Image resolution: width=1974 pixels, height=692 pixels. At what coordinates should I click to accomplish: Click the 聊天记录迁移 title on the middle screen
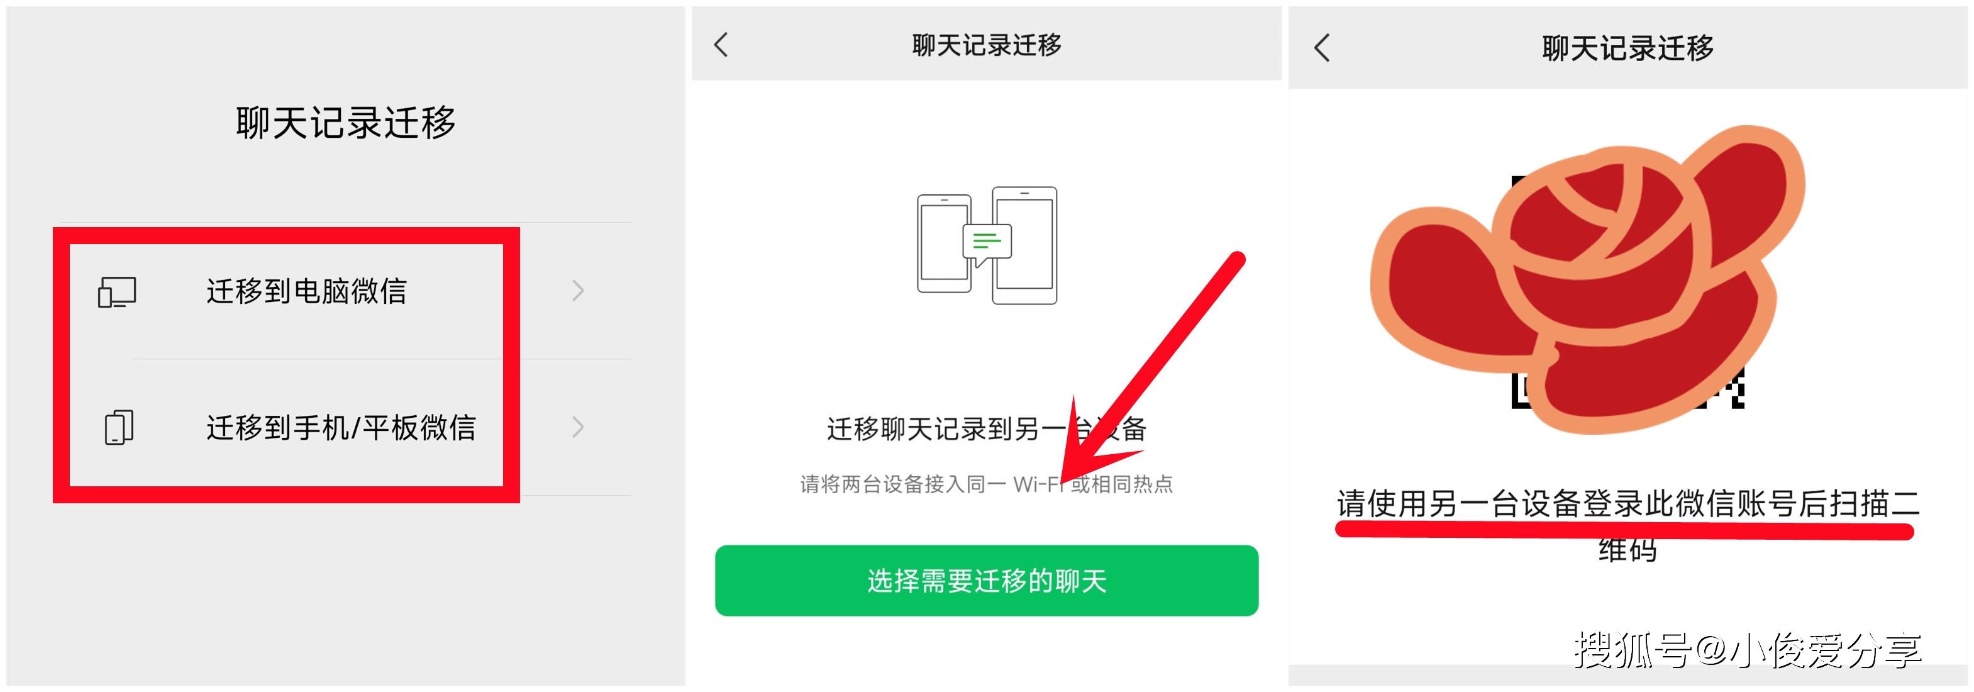click(986, 45)
